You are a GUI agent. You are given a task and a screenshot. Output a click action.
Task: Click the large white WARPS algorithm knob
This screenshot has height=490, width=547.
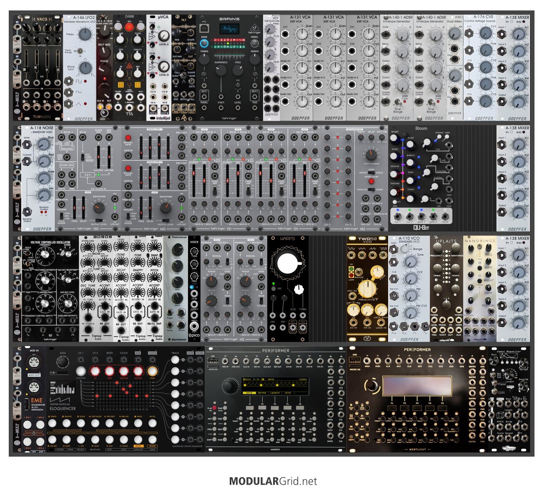(x=288, y=263)
